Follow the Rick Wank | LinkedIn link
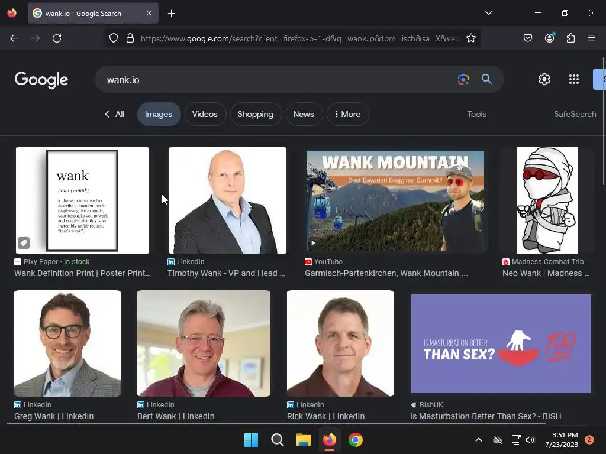 [x=326, y=416]
